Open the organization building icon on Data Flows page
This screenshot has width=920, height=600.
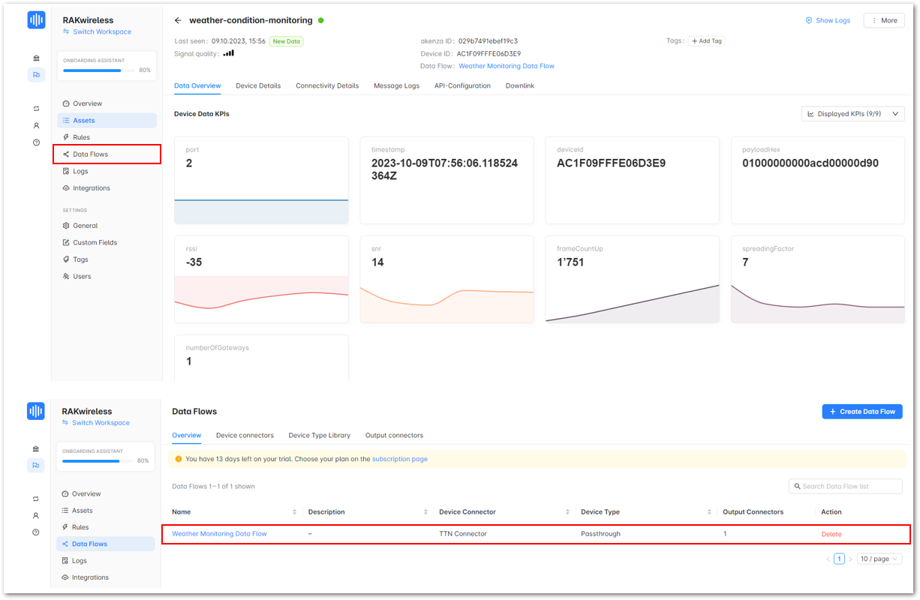tap(36, 448)
